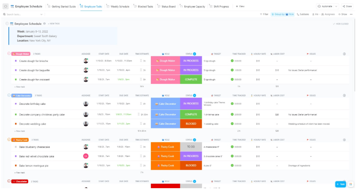The height and width of the screenshot is (189, 356).
Task: Collapse the Chocolatier group
Action: [9, 181]
